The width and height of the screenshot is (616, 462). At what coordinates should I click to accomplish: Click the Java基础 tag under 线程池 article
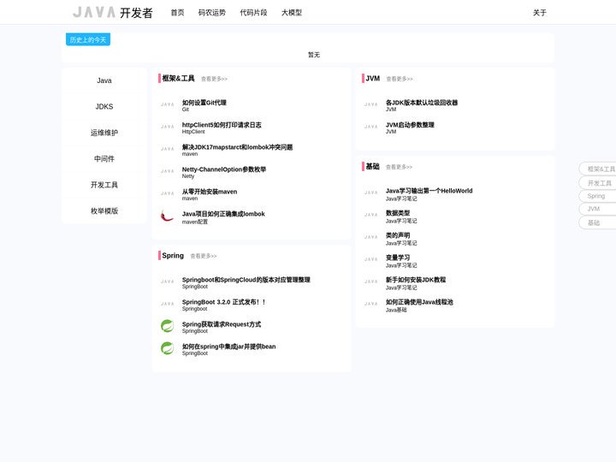coord(396,311)
